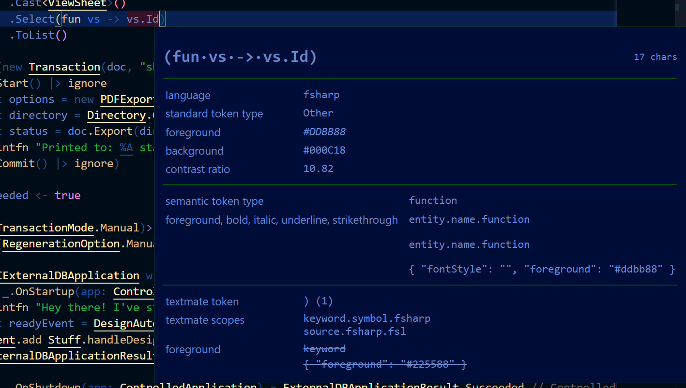Click "Stuff" before handleDesign in the code
Screen dimensions: 686x388
click(64, 340)
